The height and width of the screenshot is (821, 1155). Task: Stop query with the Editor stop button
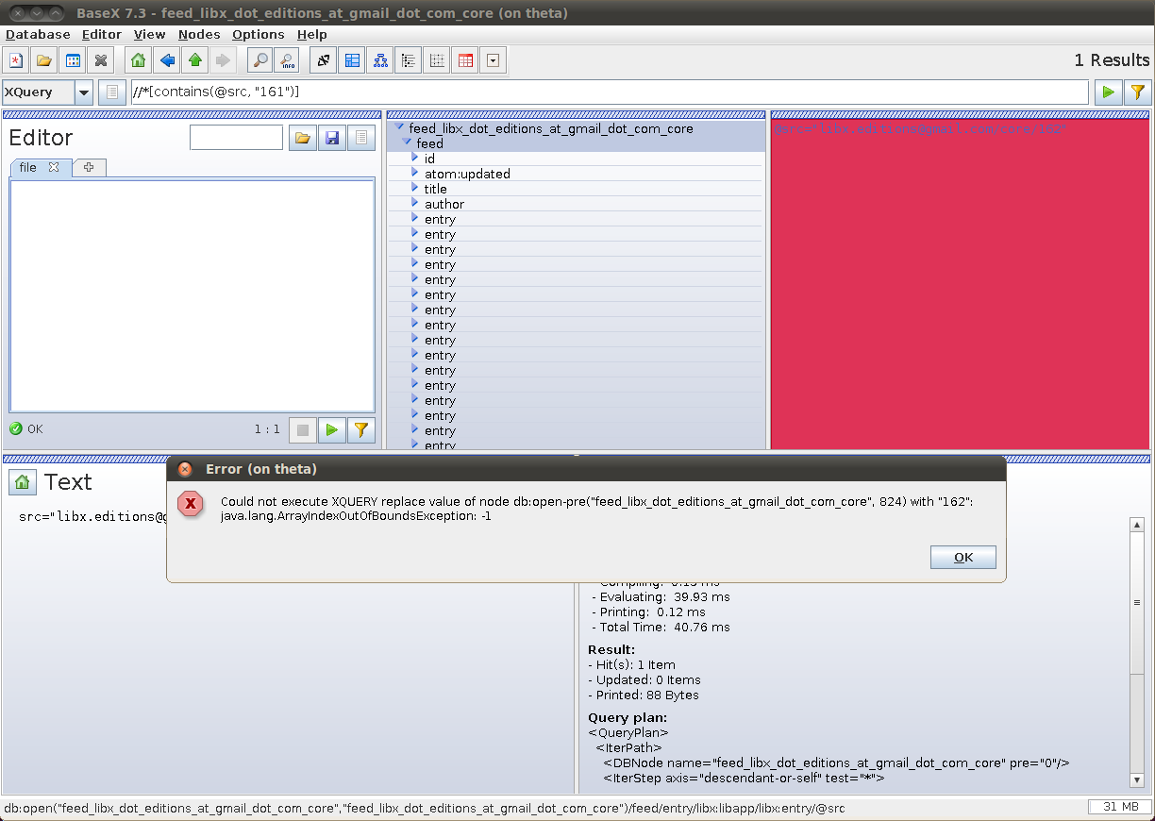(302, 429)
